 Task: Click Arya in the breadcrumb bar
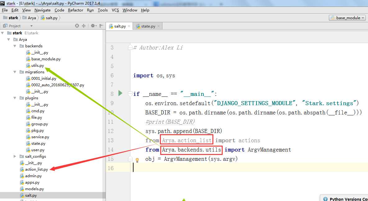point(29,18)
